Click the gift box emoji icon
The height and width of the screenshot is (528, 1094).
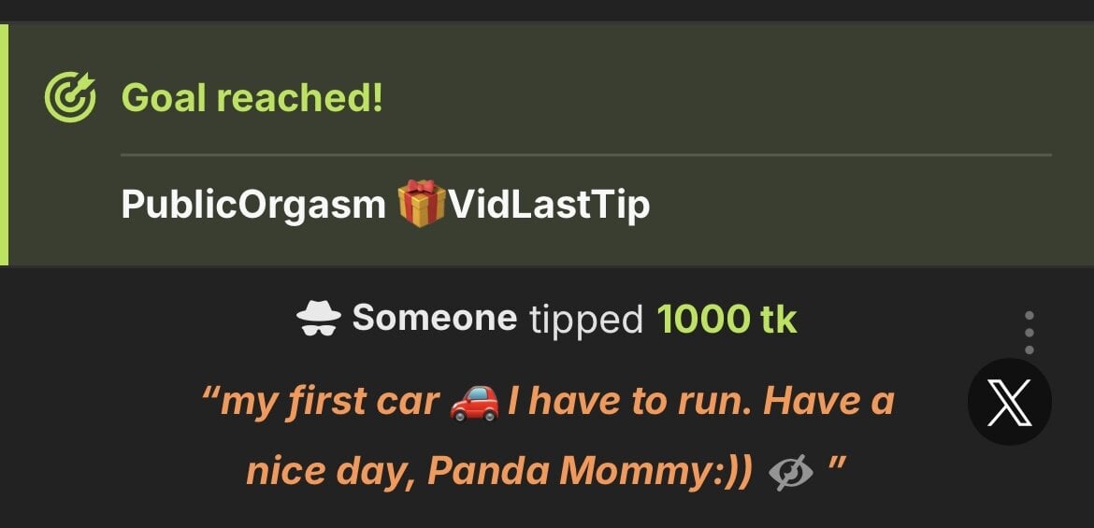click(x=421, y=205)
